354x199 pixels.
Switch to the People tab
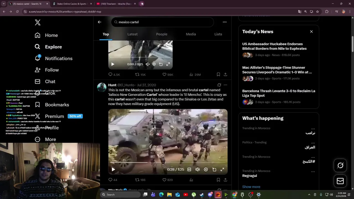tap(162, 34)
